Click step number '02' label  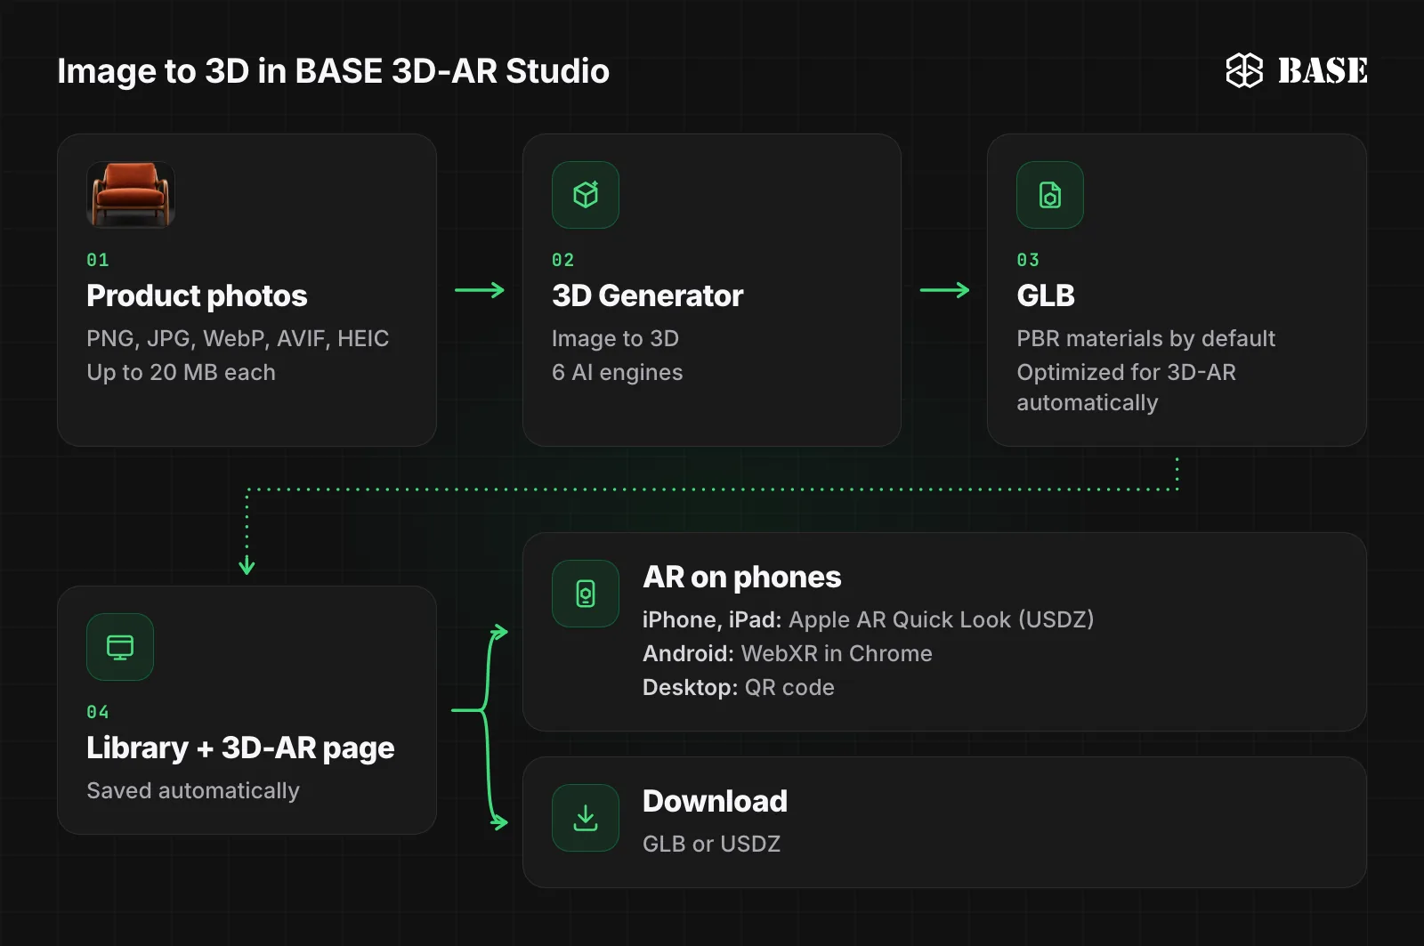tap(563, 260)
